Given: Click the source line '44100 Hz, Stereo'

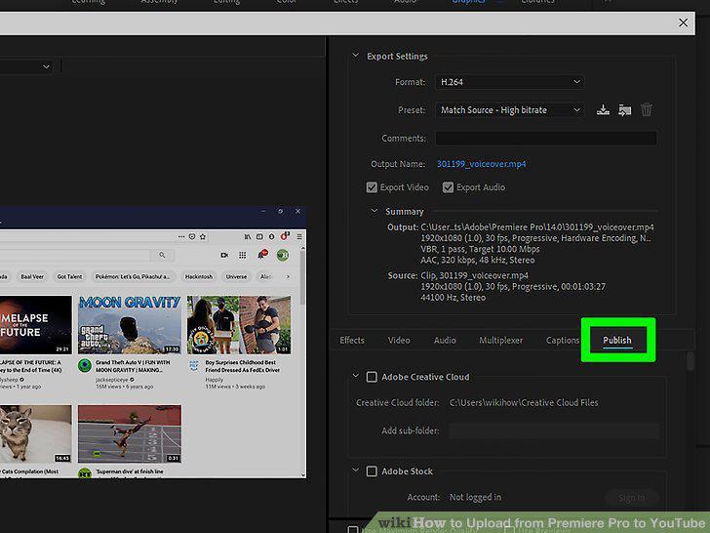Looking at the screenshot, I should (454, 298).
